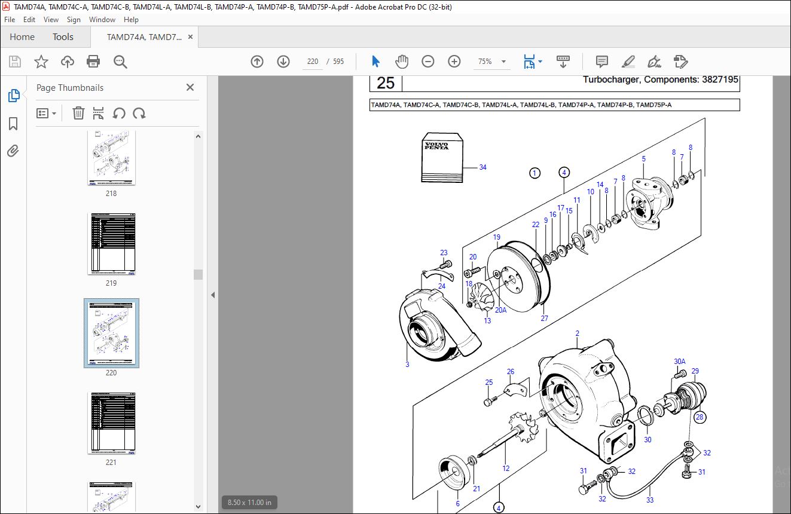Upload file to cloud icon

[68, 62]
